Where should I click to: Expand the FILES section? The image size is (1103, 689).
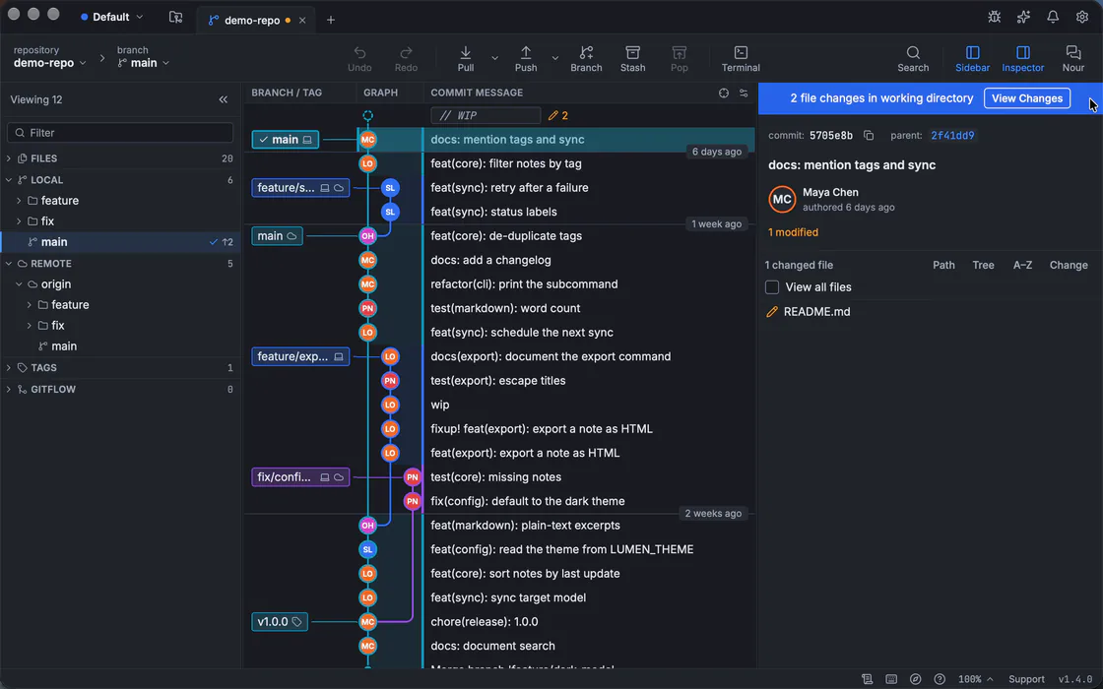click(x=9, y=158)
